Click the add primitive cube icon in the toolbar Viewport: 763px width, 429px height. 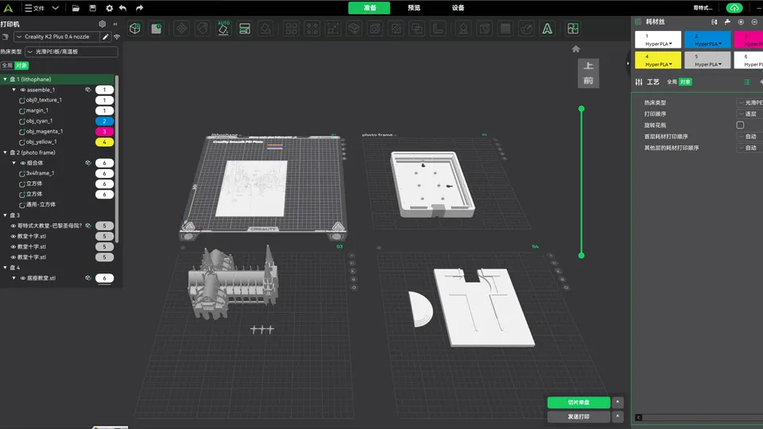pos(135,29)
